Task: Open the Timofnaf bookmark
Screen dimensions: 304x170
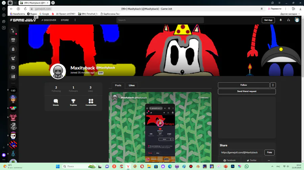Action: pyautogui.click(x=88, y=14)
